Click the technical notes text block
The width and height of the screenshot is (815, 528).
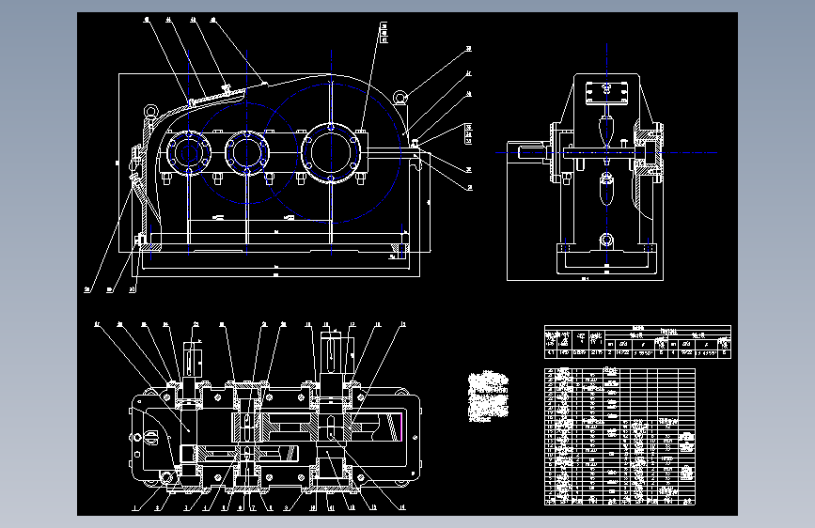pos(488,396)
